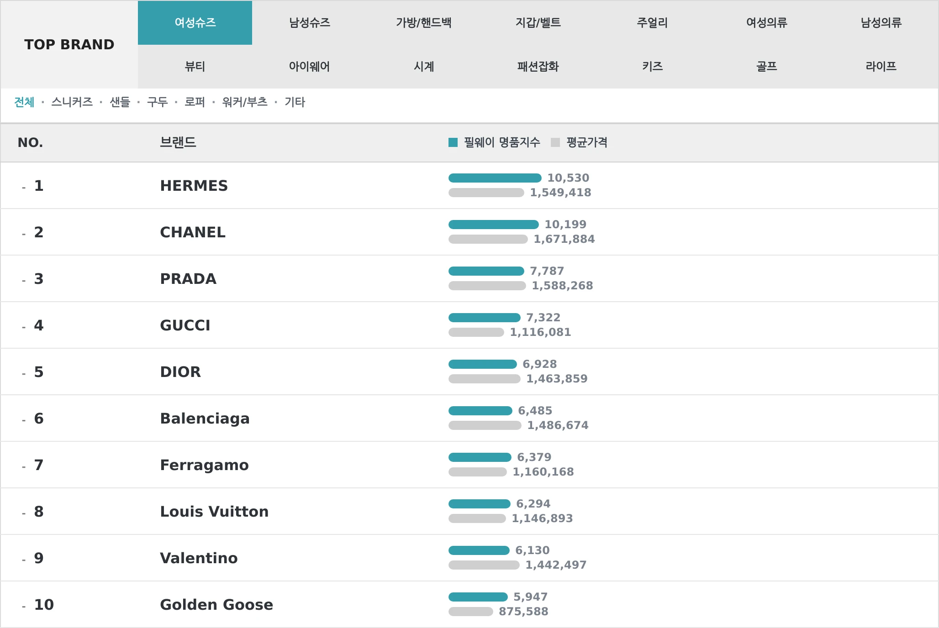This screenshot has height=628, width=939.
Task: Filter by 스니커즈 subcategory
Action: (72, 102)
